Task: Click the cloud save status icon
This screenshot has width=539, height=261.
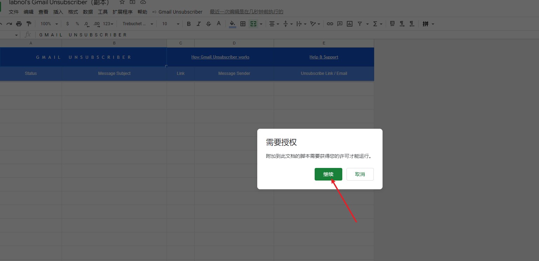Action: [143, 2]
